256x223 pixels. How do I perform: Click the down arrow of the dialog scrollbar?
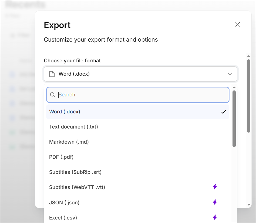tap(249, 205)
